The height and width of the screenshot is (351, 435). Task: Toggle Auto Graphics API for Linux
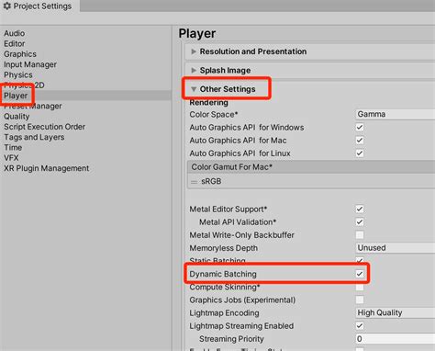(360, 153)
